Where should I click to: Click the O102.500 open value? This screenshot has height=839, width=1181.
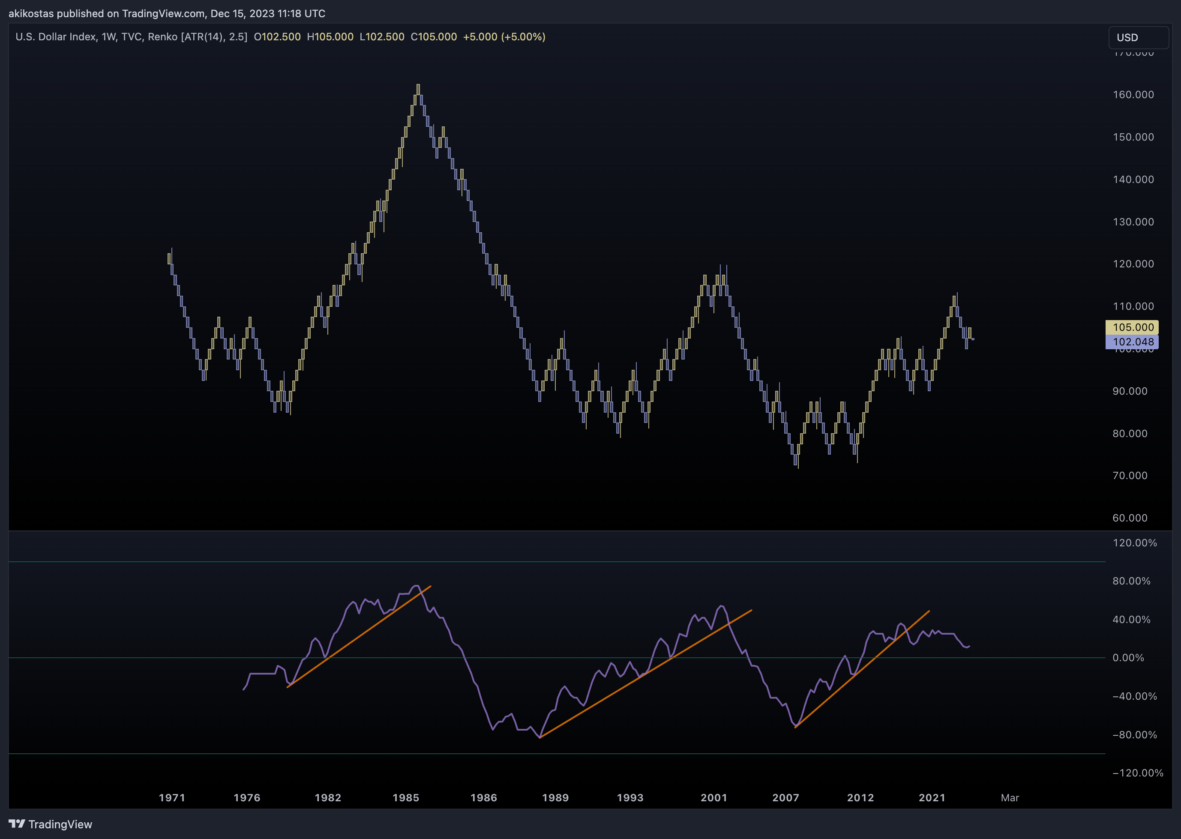point(277,37)
